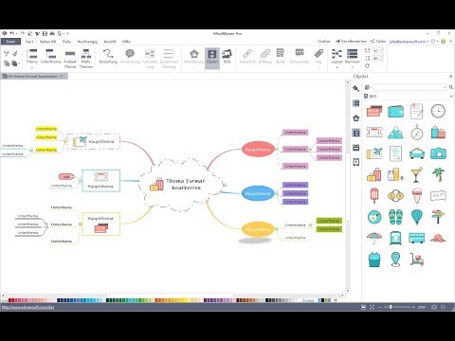Select the palm tree clipart
Viewport: 455px width, 341px height.
click(438, 174)
